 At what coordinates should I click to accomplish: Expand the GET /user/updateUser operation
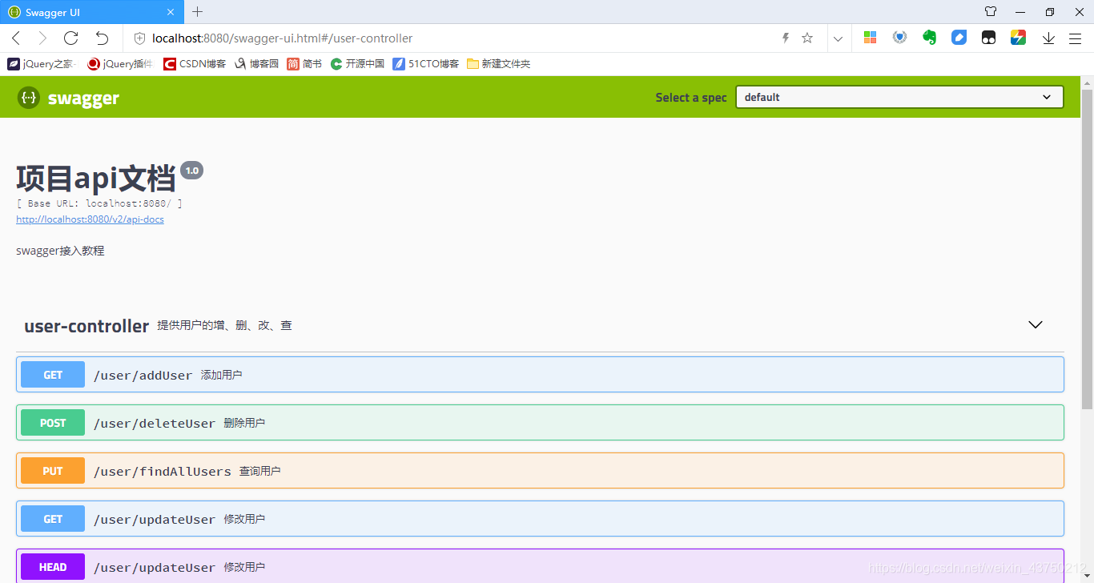point(540,519)
